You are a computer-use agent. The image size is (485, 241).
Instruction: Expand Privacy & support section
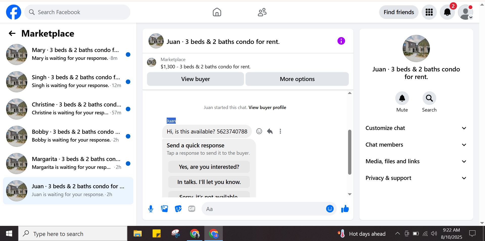click(416, 178)
